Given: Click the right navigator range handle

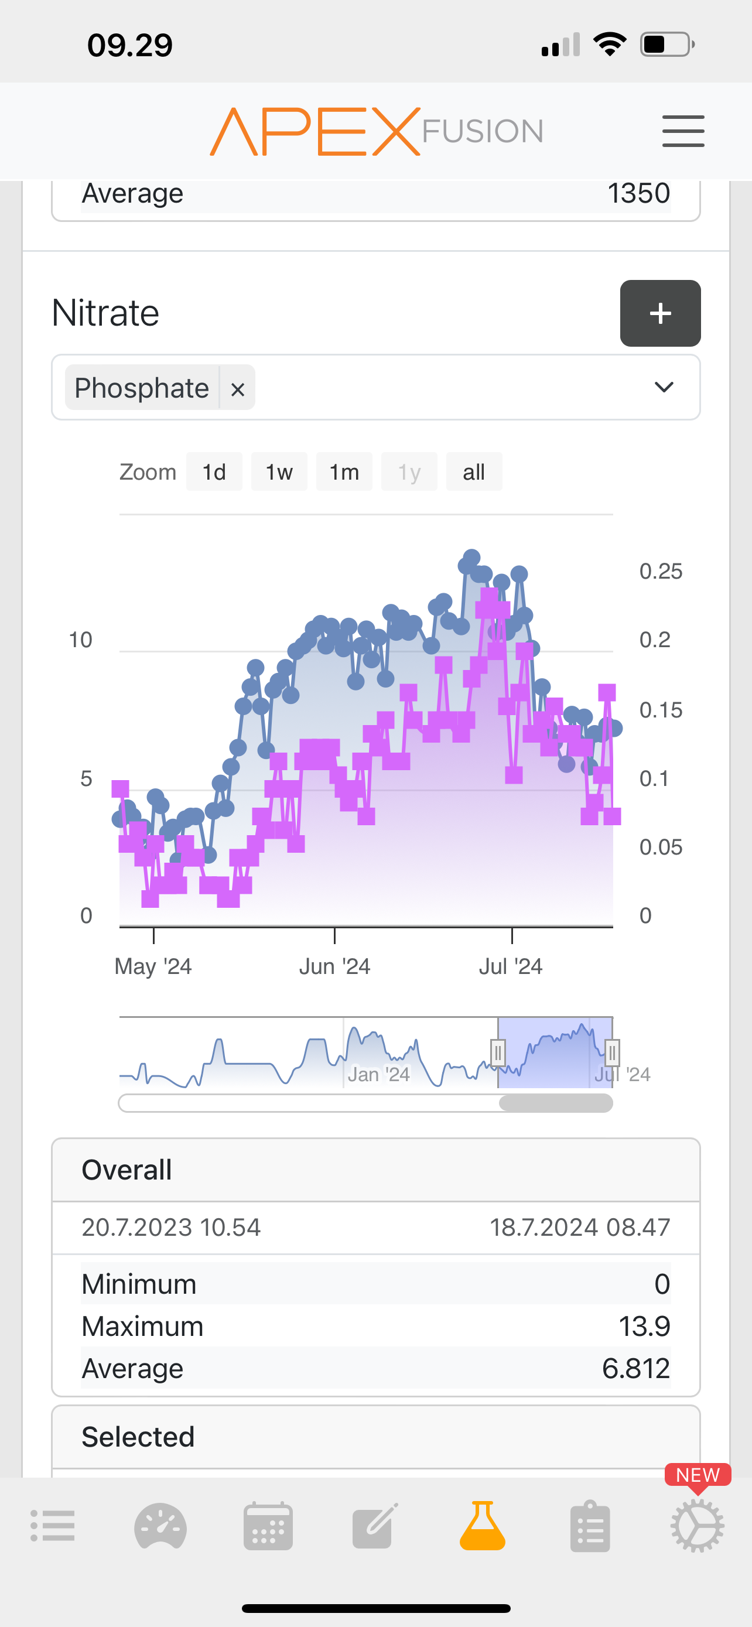Looking at the screenshot, I should (612, 1053).
